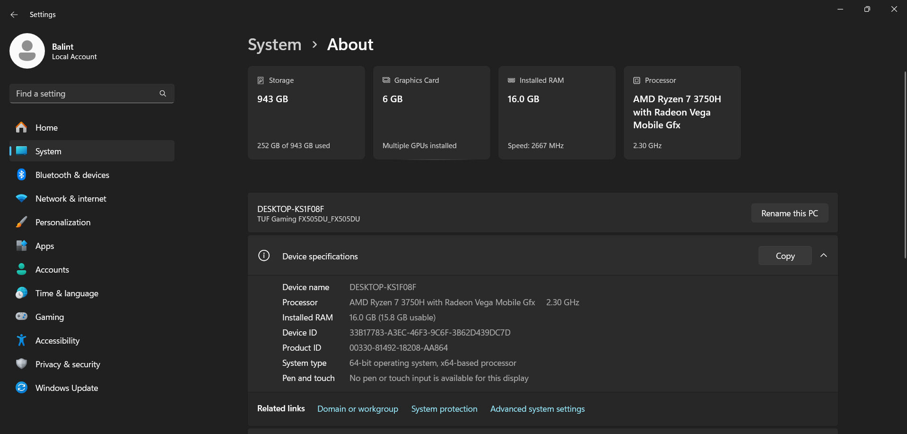907x434 pixels.
Task: Open the Installed RAM 16.0 GB card
Action: tap(557, 113)
